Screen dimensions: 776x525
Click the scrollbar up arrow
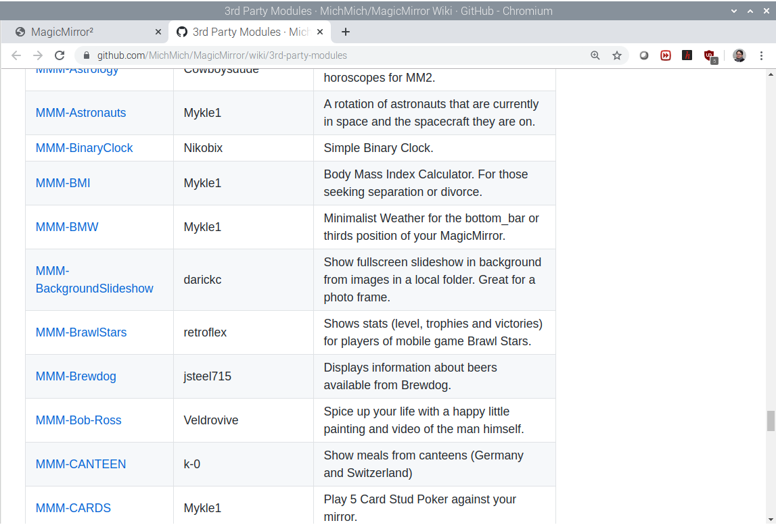pyautogui.click(x=771, y=74)
